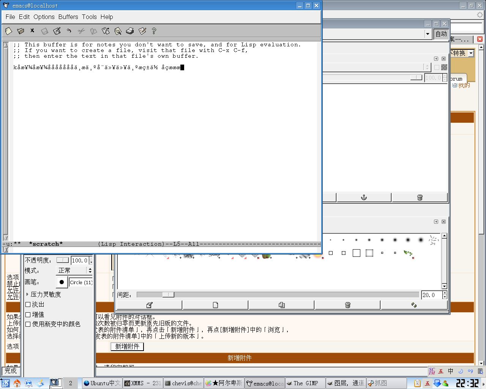Open the Buffers menu in Emacs
The width and height of the screenshot is (486, 389).
coord(68,17)
